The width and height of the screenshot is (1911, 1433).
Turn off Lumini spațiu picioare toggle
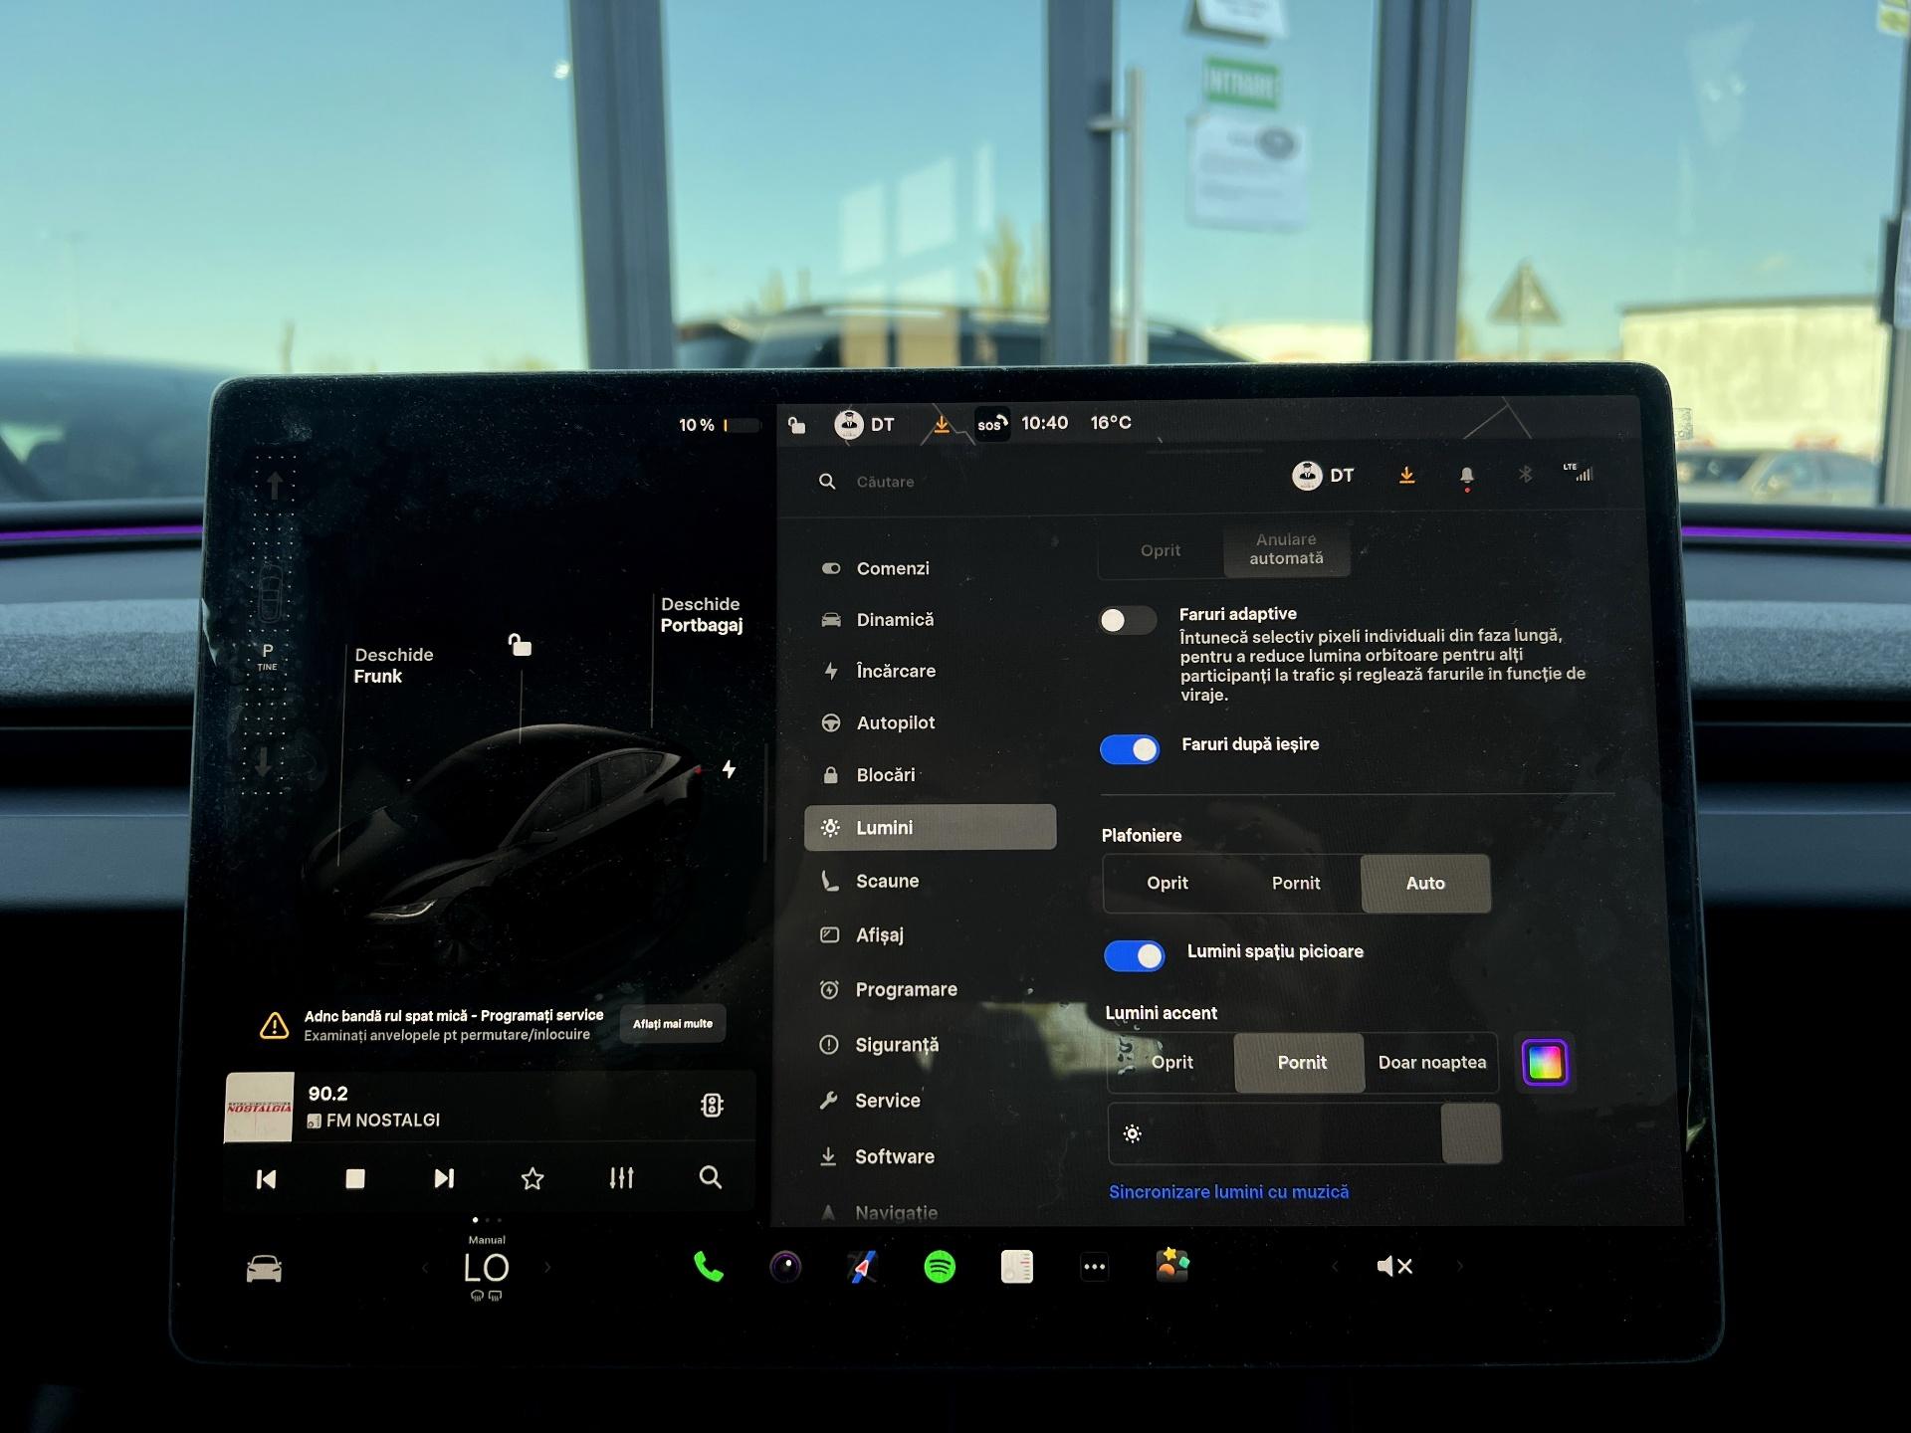(1134, 956)
